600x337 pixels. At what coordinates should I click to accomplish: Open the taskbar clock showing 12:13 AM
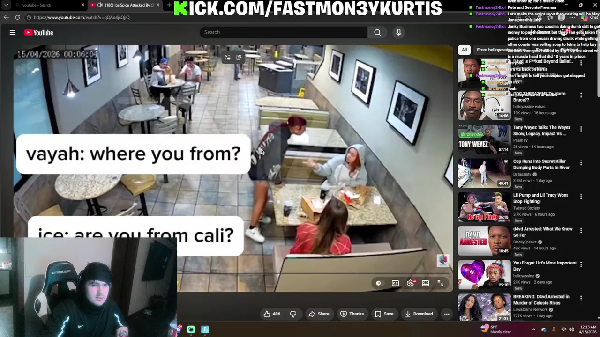click(588, 330)
